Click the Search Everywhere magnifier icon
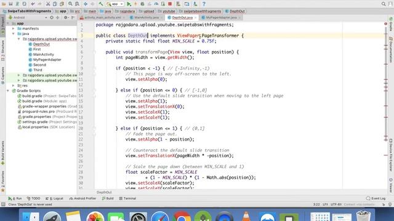The width and height of the screenshot is (394, 221). coord(384,4)
